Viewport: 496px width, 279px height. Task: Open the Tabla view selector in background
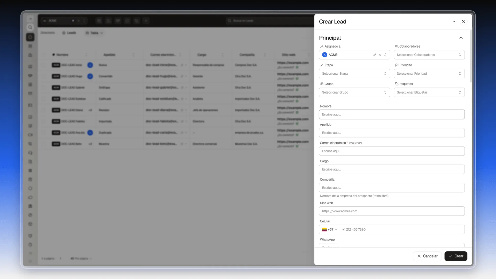coord(94,33)
